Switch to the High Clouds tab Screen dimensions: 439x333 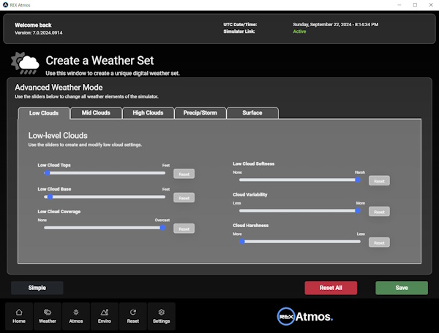(148, 113)
